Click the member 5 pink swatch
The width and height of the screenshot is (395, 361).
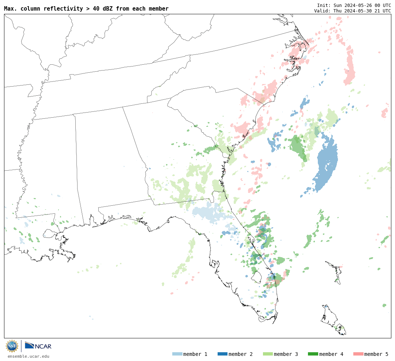358,354
